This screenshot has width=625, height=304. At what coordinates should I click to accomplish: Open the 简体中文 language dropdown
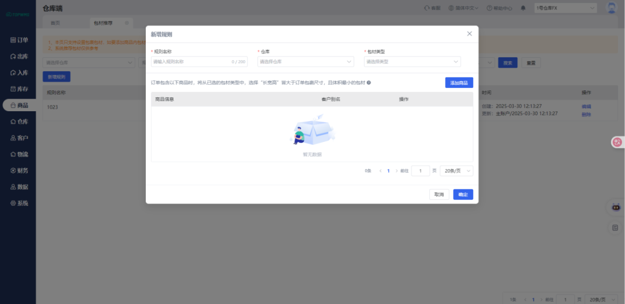tap(463, 8)
